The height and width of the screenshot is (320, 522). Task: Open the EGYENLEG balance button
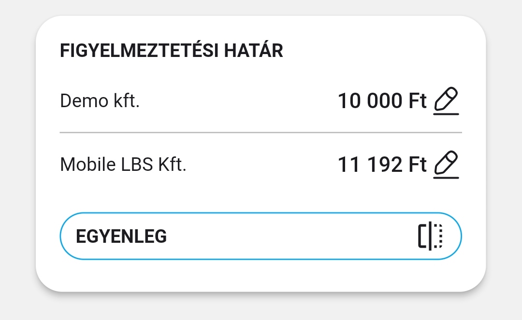pyautogui.click(x=260, y=236)
